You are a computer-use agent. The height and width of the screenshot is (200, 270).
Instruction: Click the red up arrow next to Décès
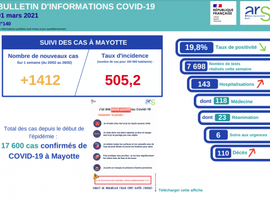point(252,153)
